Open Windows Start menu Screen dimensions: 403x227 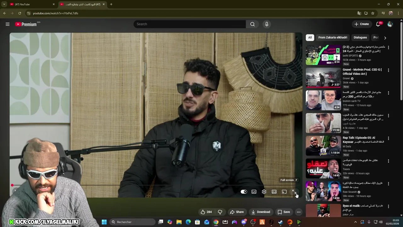coord(104,222)
